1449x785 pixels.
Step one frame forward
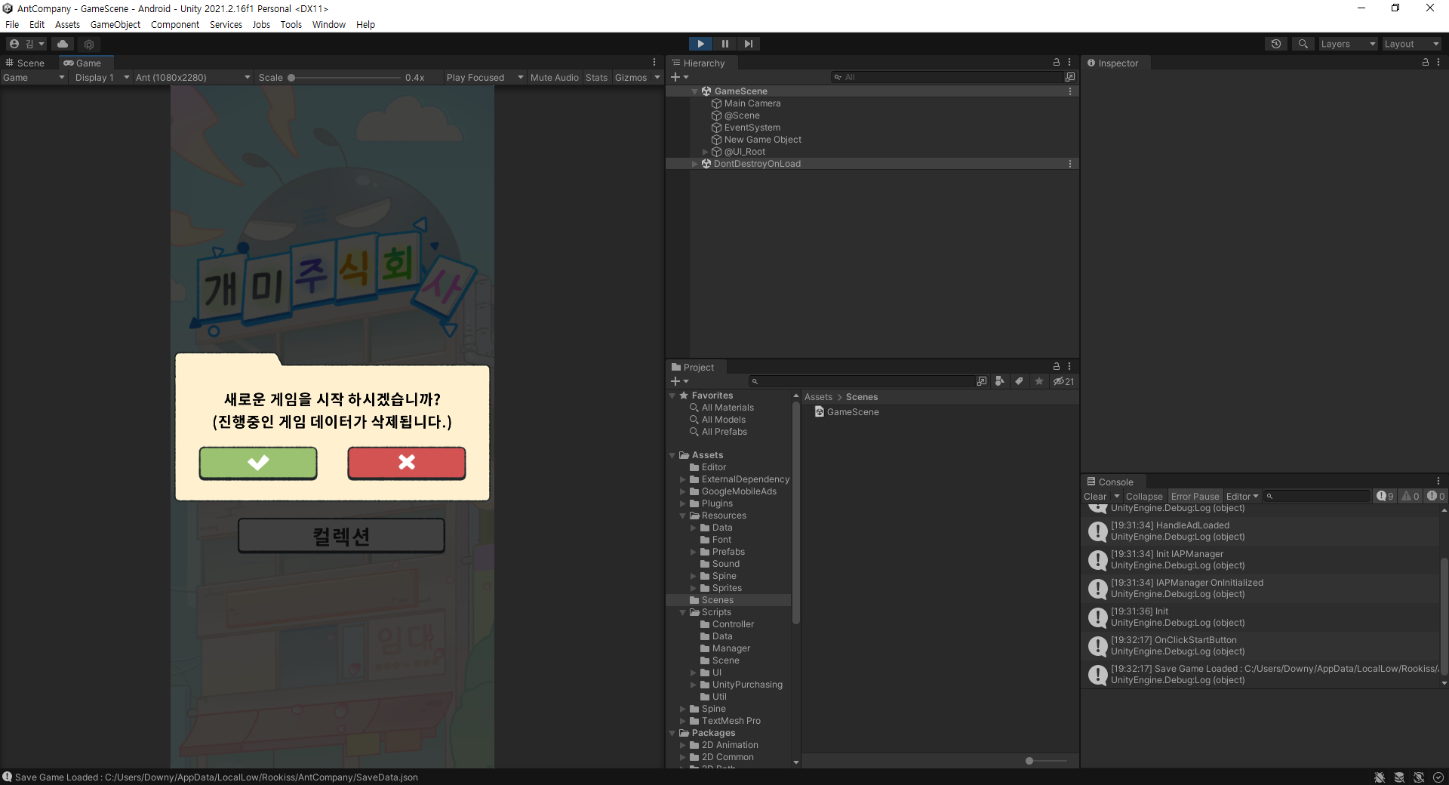[x=748, y=44]
